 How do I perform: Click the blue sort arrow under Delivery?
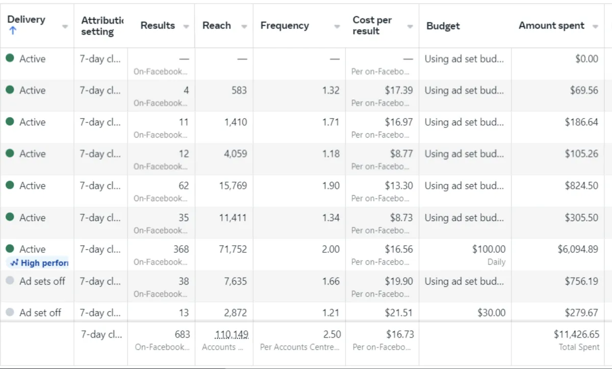[x=13, y=31]
